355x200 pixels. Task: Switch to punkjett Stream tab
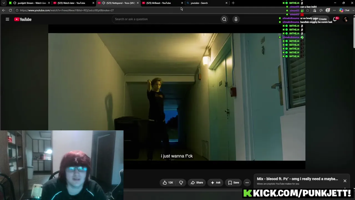pyautogui.click(x=29, y=3)
